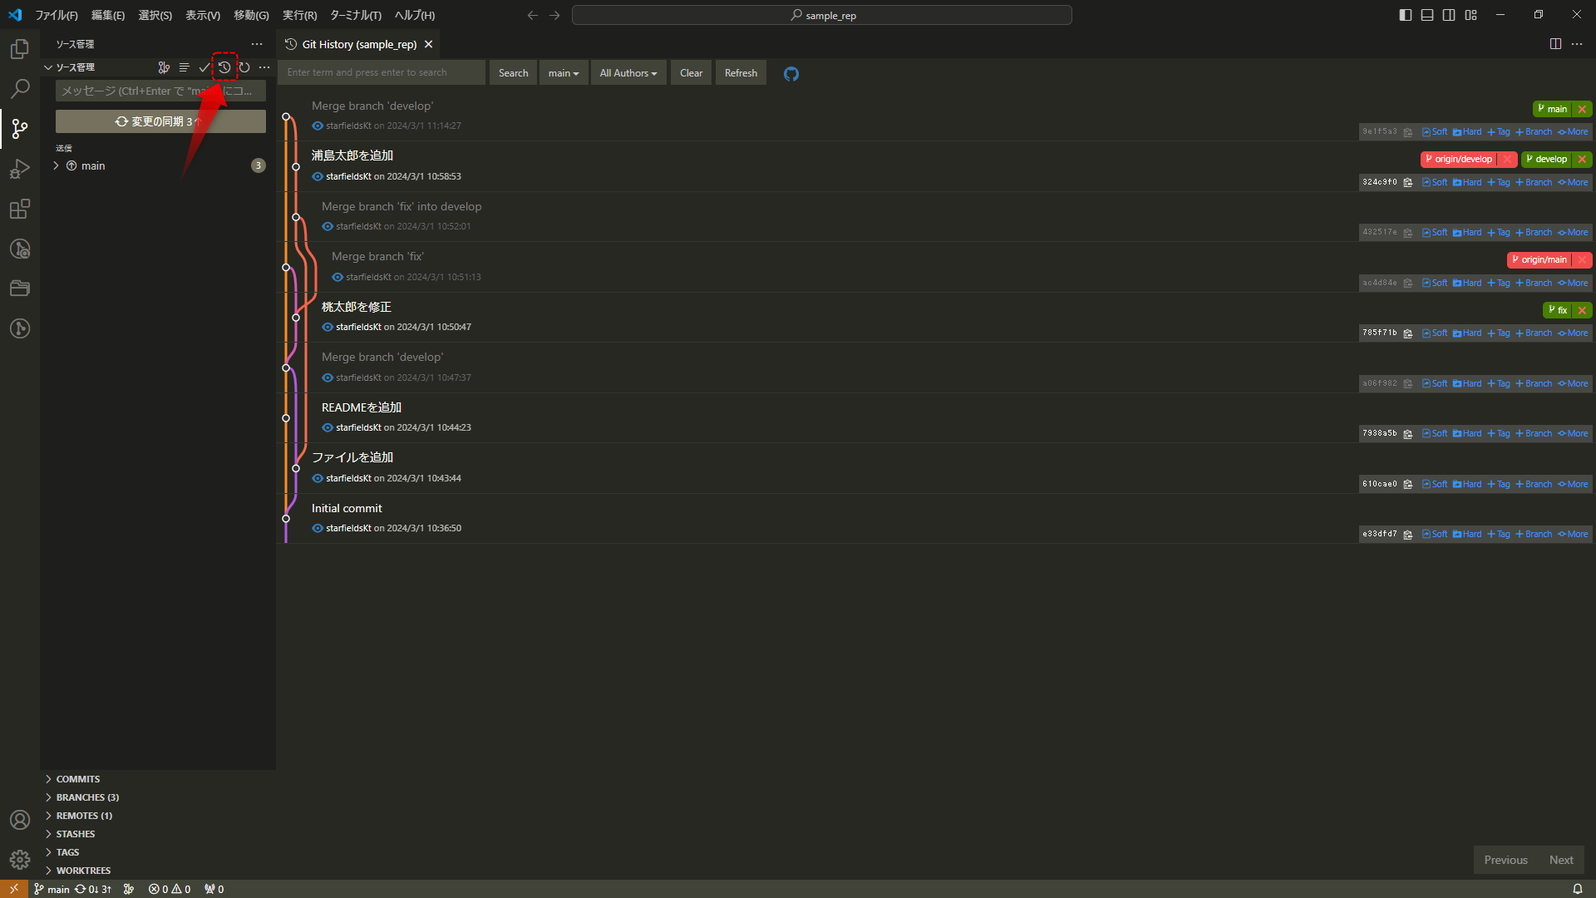The height and width of the screenshot is (898, 1596).
Task: Focus the commit message input box
Action: 160,91
